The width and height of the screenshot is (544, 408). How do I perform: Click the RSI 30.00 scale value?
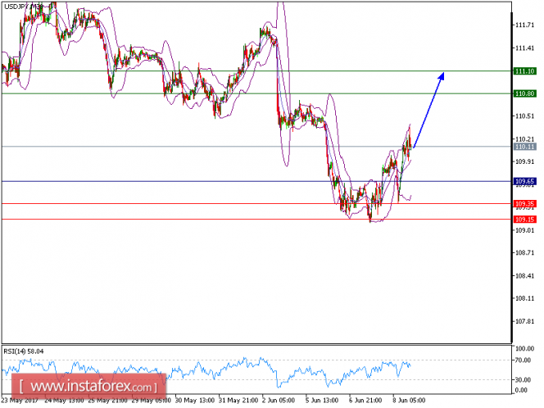point(524,380)
